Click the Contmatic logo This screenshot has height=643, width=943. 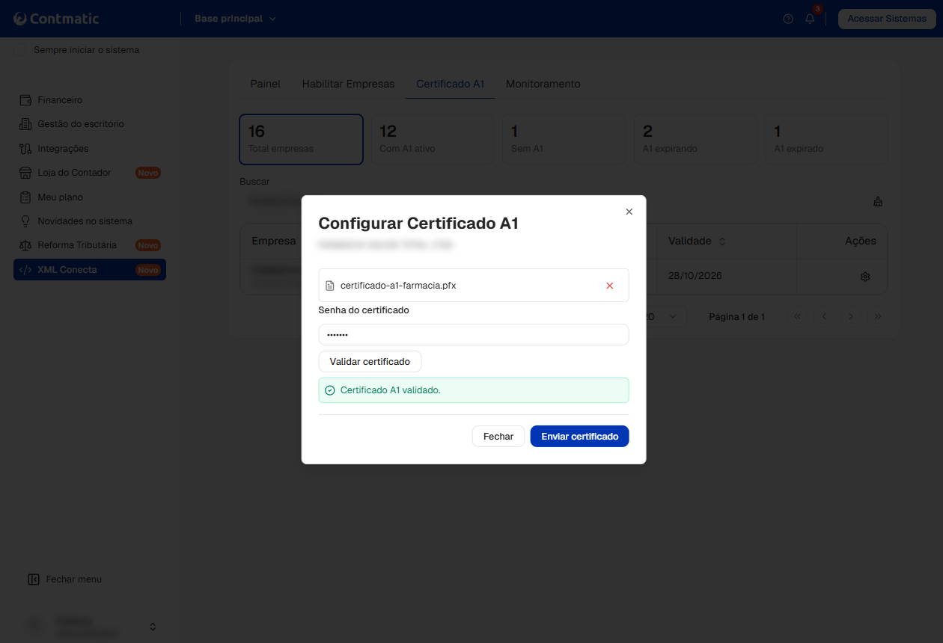click(x=56, y=19)
